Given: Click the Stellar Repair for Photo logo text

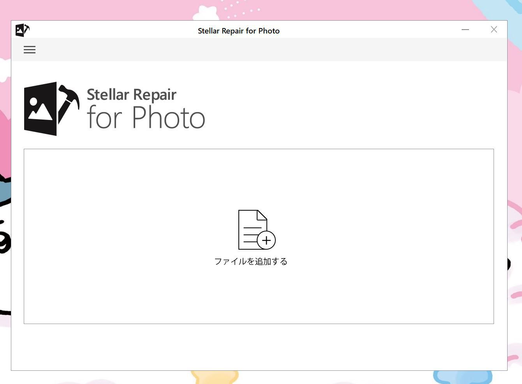Looking at the screenshot, I should pyautogui.click(x=146, y=108).
